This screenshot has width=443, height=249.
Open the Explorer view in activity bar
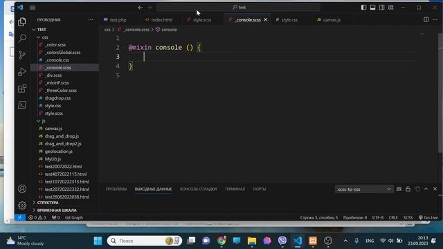[22, 21]
